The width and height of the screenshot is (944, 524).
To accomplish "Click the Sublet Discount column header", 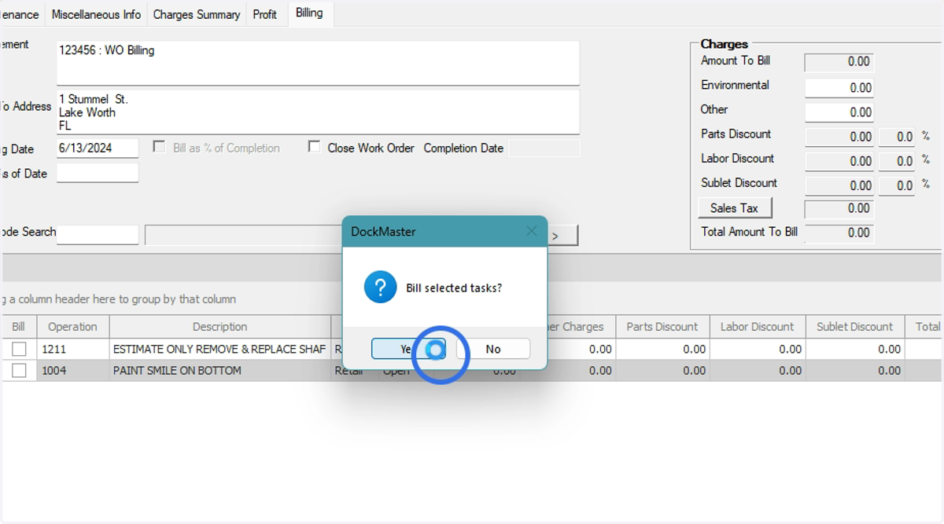I will [855, 327].
